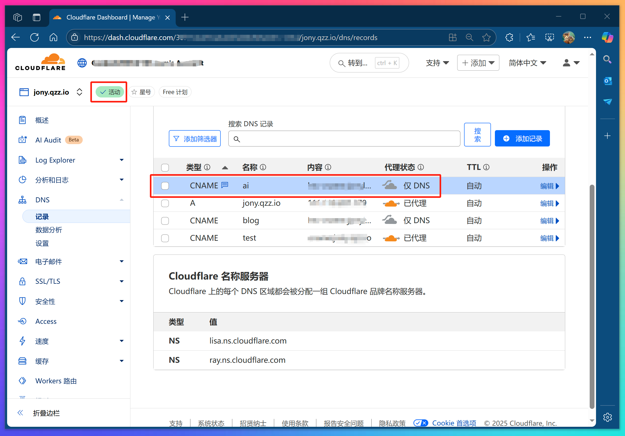Open Copilot from the browser sidebar

(607, 37)
